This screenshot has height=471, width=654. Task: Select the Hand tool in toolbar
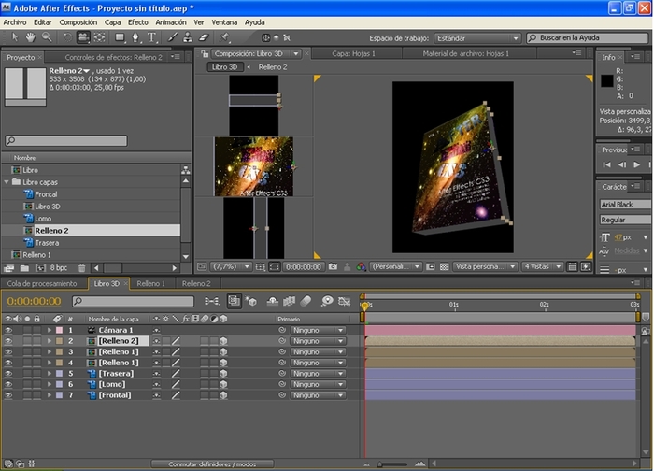coord(31,37)
